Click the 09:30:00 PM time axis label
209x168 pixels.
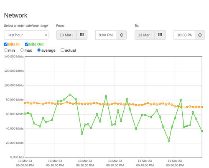tap(115, 165)
